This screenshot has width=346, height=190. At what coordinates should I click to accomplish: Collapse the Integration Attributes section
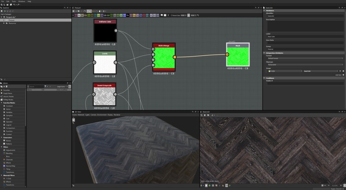click(x=264, y=53)
